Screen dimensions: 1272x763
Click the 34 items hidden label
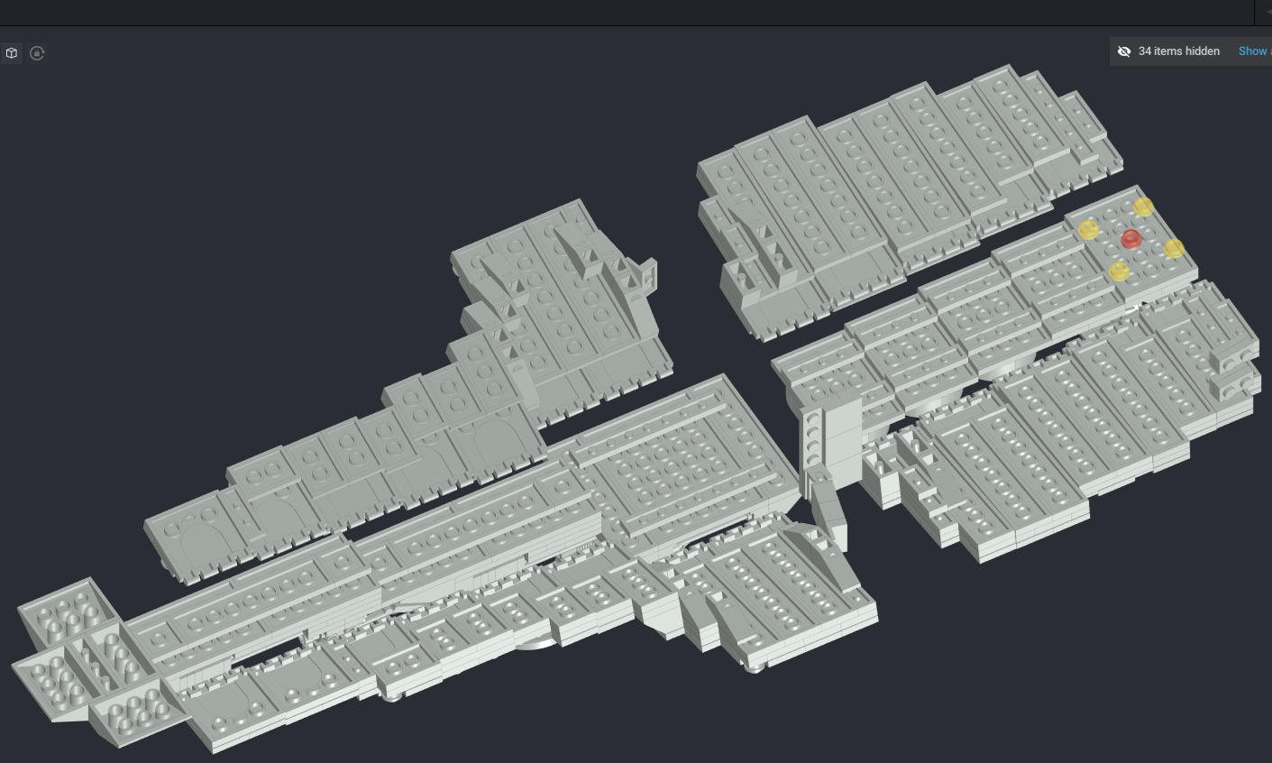point(1178,51)
